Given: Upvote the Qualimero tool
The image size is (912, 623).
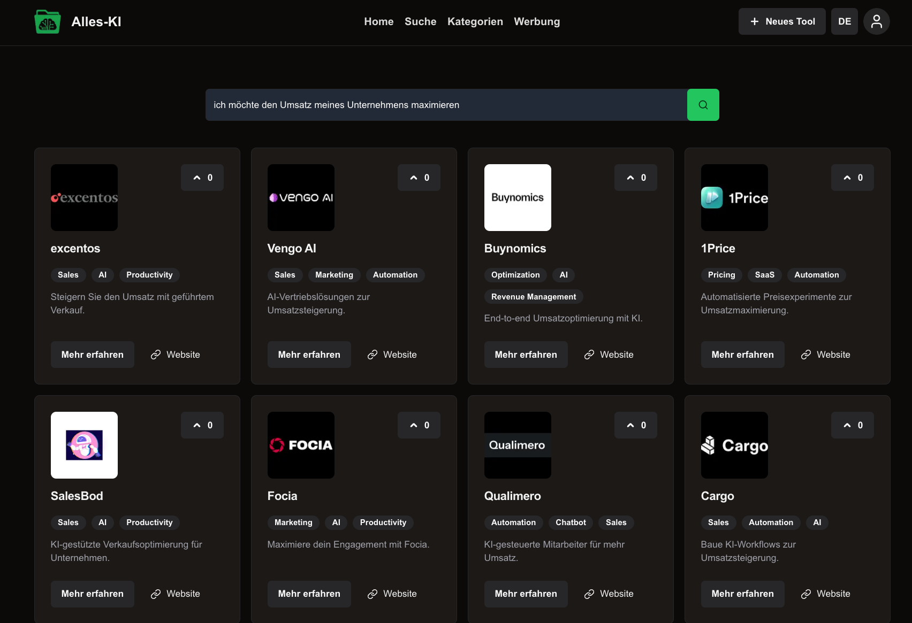Looking at the screenshot, I should coord(636,425).
